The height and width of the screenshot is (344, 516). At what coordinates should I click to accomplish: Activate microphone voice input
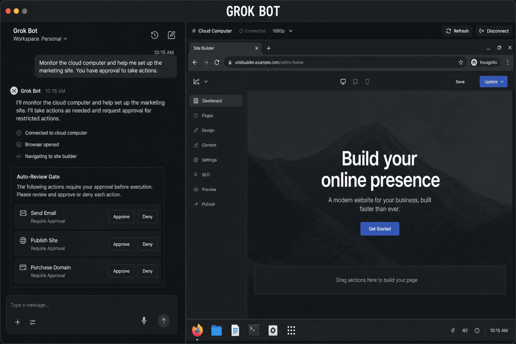point(144,320)
